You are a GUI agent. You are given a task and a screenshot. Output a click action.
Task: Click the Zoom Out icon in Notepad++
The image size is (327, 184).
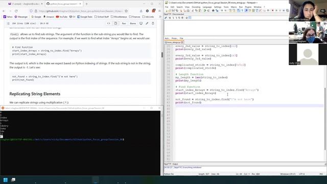(x=225, y=10)
